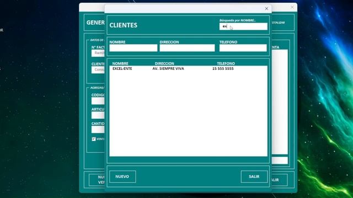Click the phone number 15 555 5555
Viewport: 353px width, 198px height.
coord(223,68)
